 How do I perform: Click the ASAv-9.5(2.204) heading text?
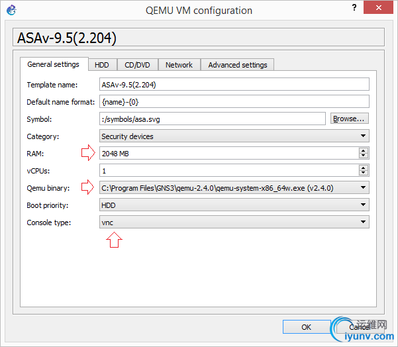(67, 38)
